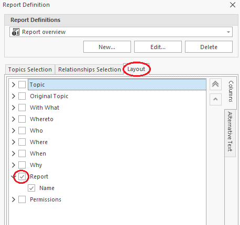Click the New... button
The width and height of the screenshot is (240, 225).
pyautogui.click(x=107, y=47)
